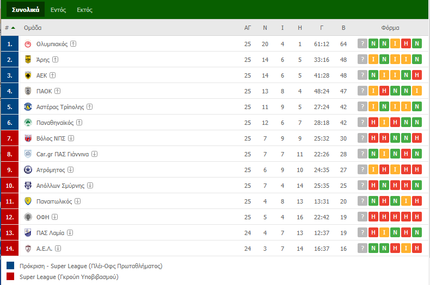Click the Παναθηναϊκός clover logo
This screenshot has width=430, height=285.
tap(28, 123)
